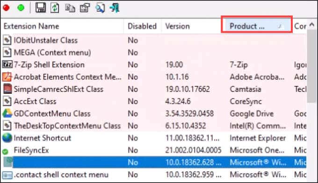
Task: Click the FileSyncEx green check icon
Action: click(x=6, y=151)
